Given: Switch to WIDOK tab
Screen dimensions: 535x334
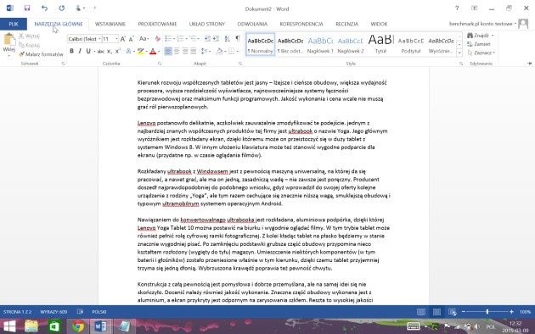Looking at the screenshot, I should click(379, 24).
